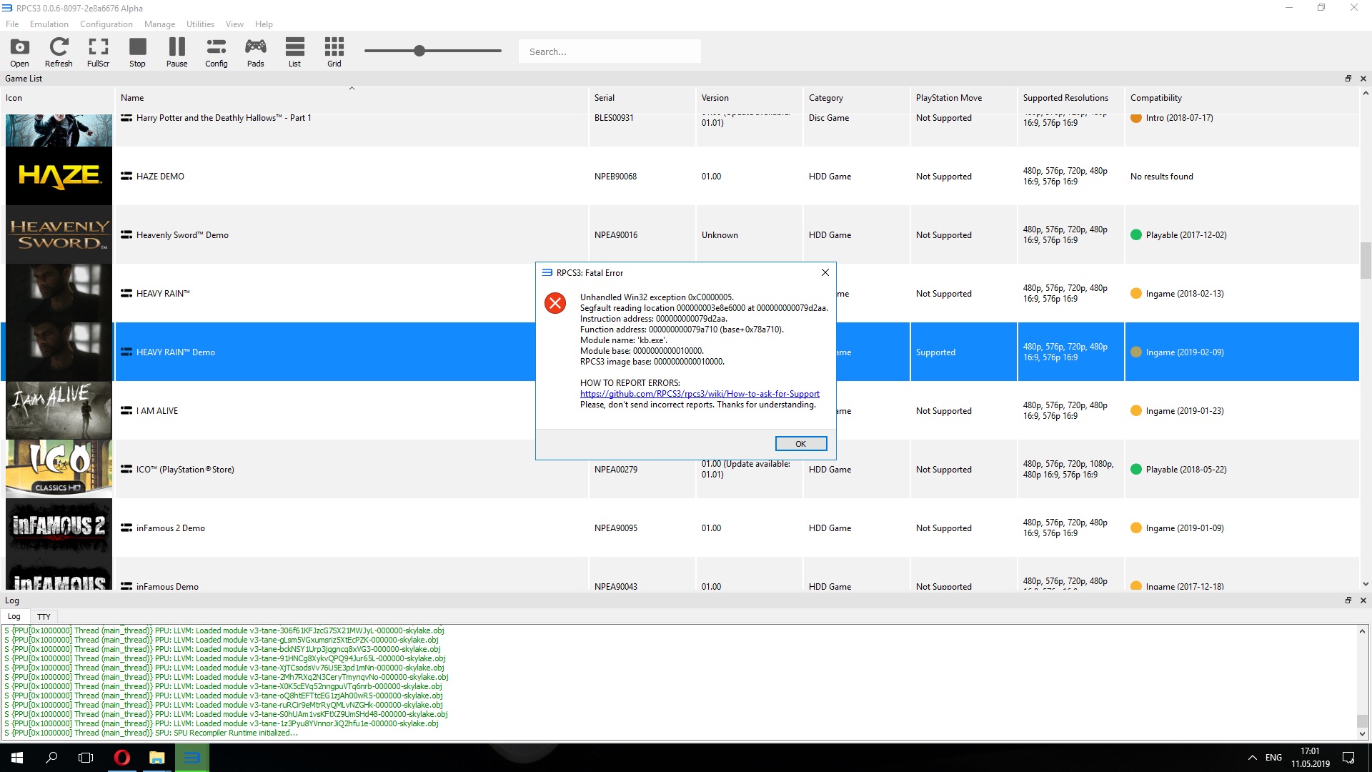Open the File menu
The height and width of the screenshot is (772, 1372).
click(12, 24)
